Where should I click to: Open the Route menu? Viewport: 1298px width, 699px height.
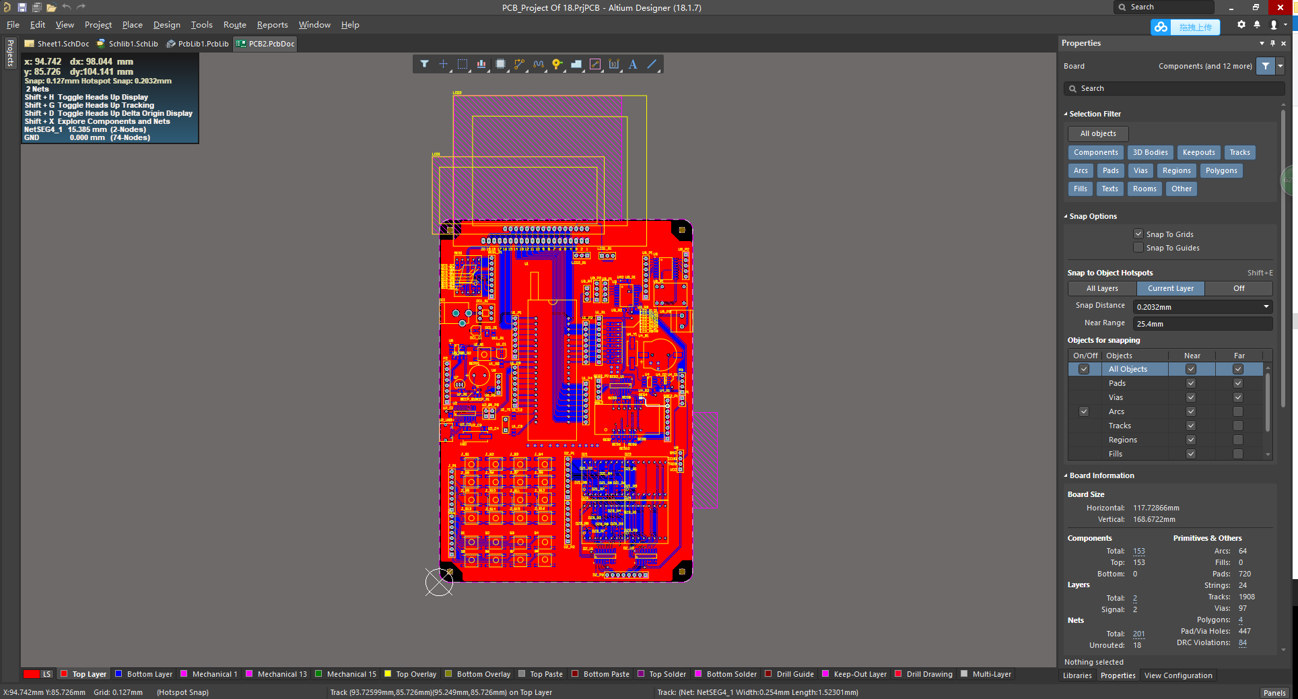[235, 25]
